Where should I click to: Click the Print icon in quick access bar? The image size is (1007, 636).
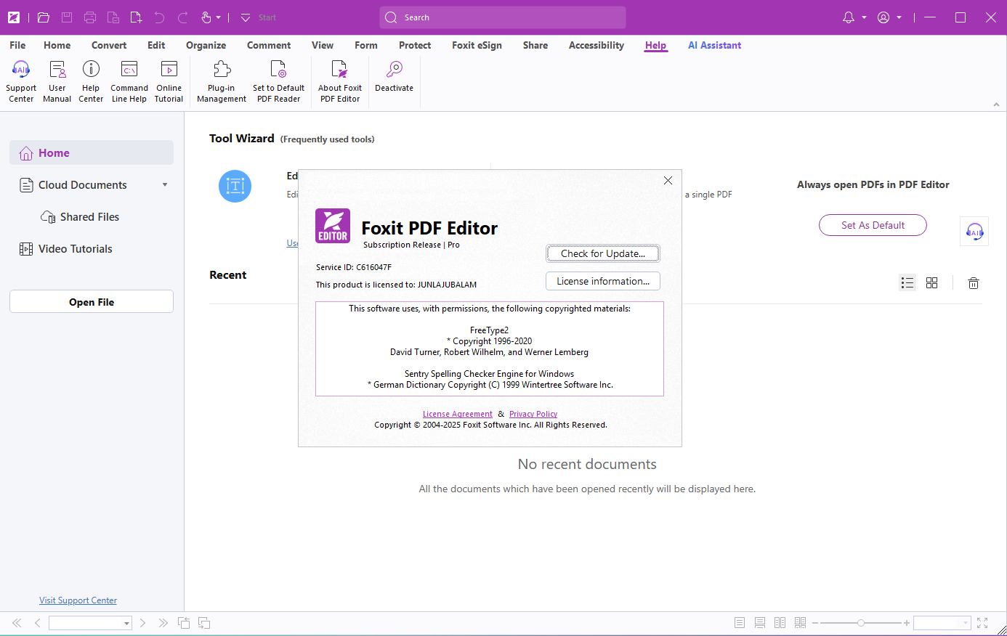point(90,17)
